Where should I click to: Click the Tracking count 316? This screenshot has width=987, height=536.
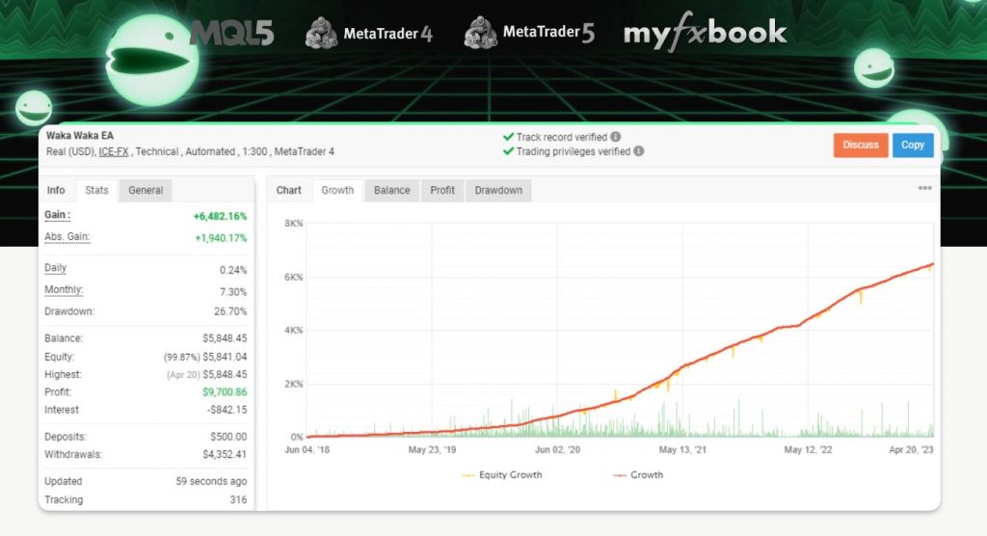coord(239,499)
